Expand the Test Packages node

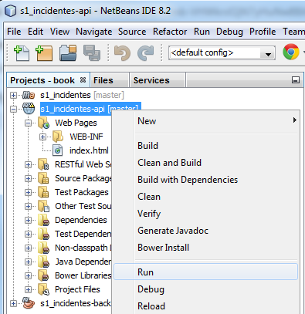click(x=28, y=193)
